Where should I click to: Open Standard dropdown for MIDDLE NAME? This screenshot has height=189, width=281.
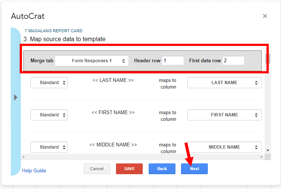coord(49,147)
